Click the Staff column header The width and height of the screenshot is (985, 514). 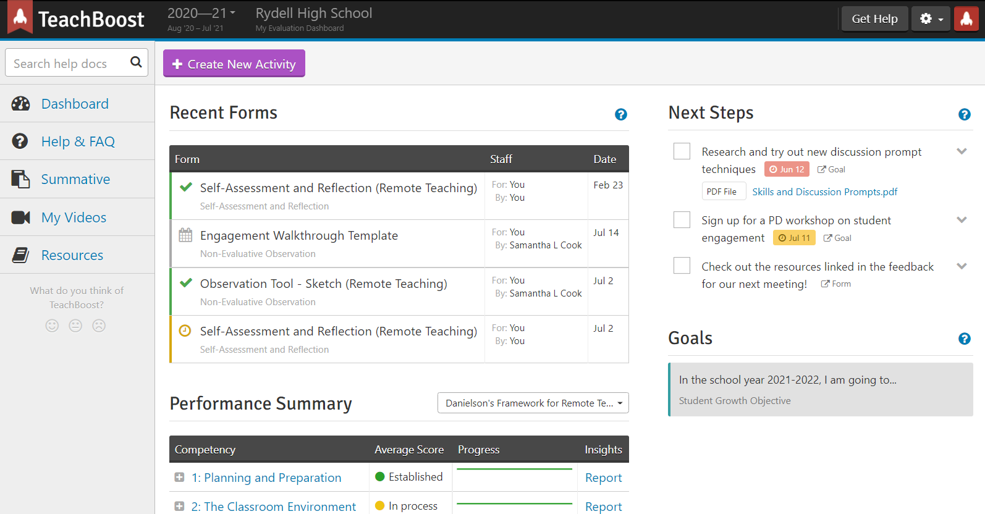click(x=501, y=159)
